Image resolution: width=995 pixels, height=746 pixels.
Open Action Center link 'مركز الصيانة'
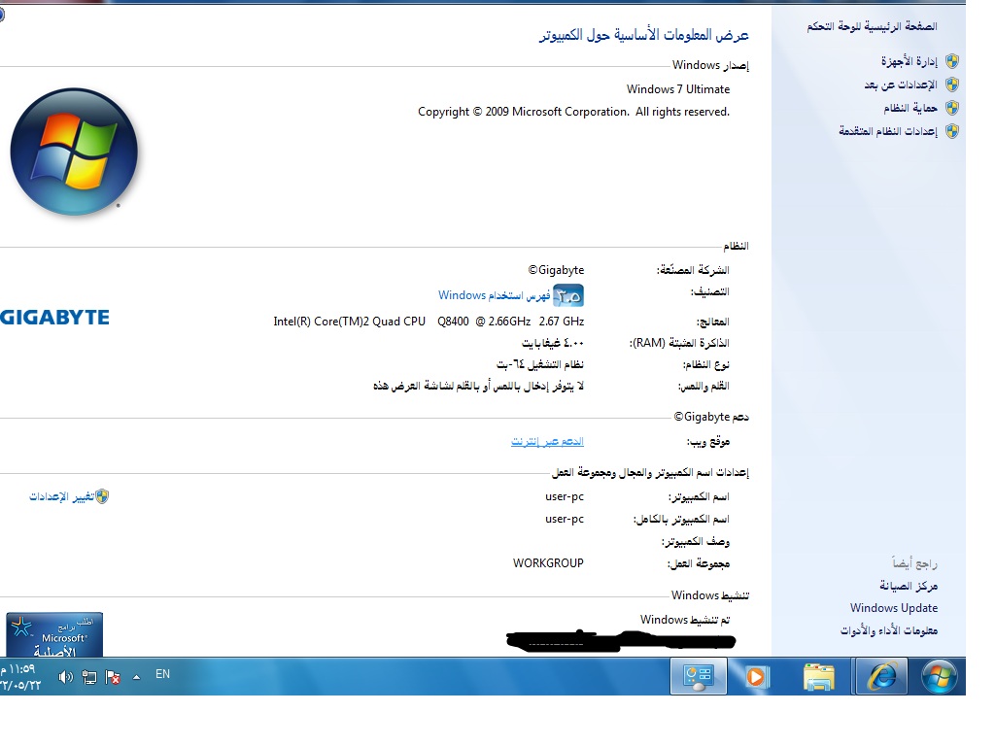909,586
